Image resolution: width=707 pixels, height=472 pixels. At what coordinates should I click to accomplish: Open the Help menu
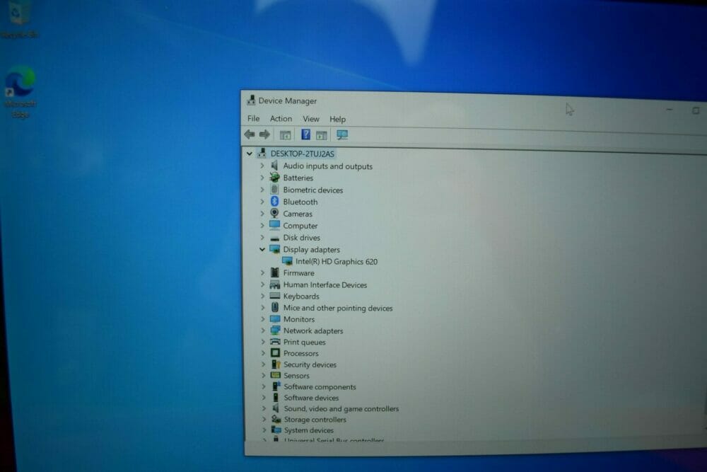point(337,119)
